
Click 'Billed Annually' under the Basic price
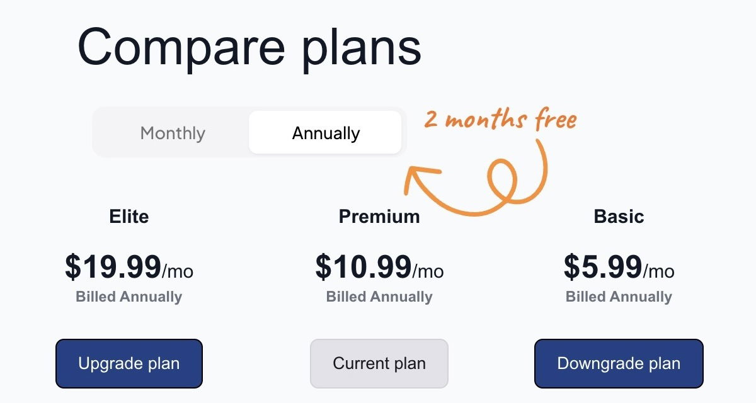[619, 297]
